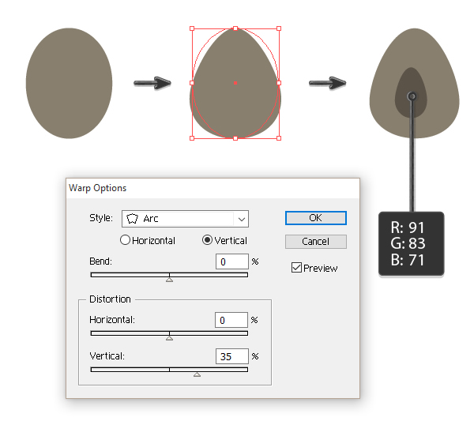Image resolution: width=474 pixels, height=440 pixels.
Task: Click the Vertical distortion field showing 35
Action: coord(231,356)
